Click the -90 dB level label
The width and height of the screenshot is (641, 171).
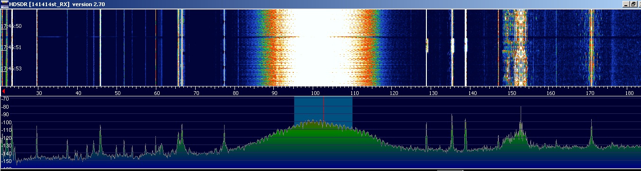coord(5,115)
